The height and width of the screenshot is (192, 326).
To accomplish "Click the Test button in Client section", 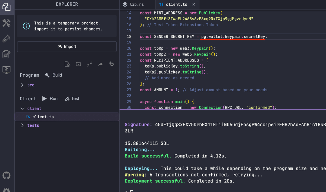I will [x=72, y=98].
